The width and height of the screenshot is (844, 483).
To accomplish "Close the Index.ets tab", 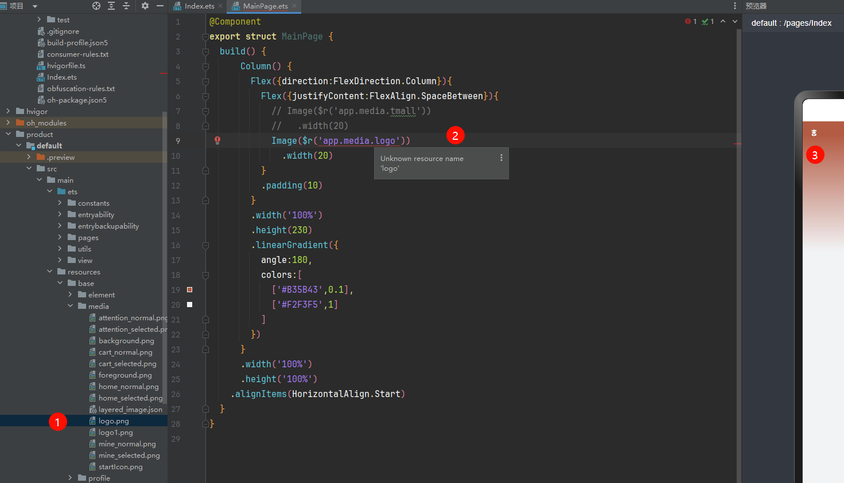I will (x=220, y=6).
